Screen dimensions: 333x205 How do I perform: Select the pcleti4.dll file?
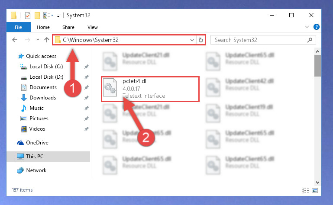[150, 89]
